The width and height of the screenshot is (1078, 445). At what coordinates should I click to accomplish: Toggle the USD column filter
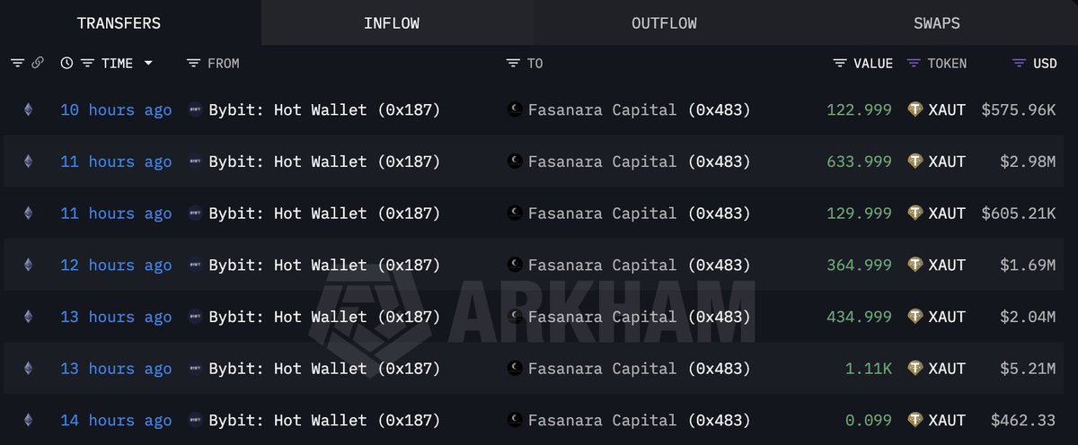(x=1019, y=63)
